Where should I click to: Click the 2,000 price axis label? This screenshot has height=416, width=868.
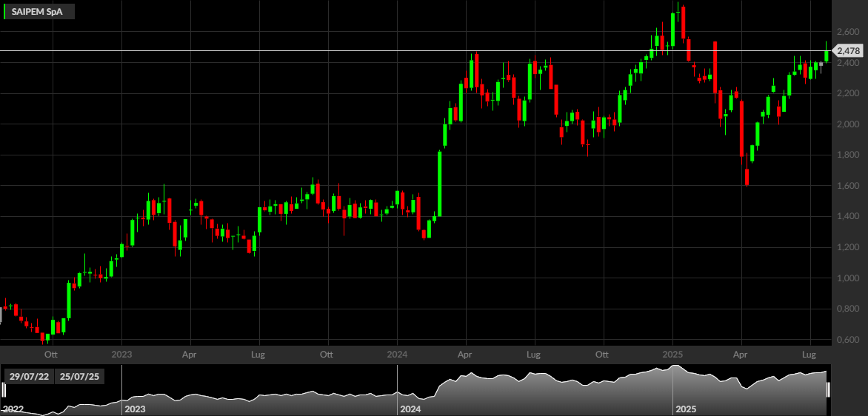[x=847, y=124]
